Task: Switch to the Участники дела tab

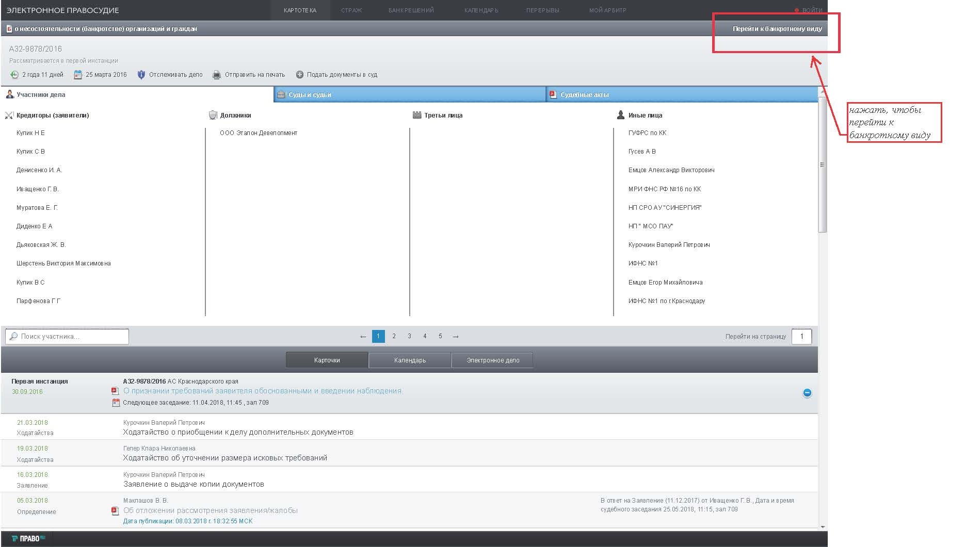Action: (137, 94)
